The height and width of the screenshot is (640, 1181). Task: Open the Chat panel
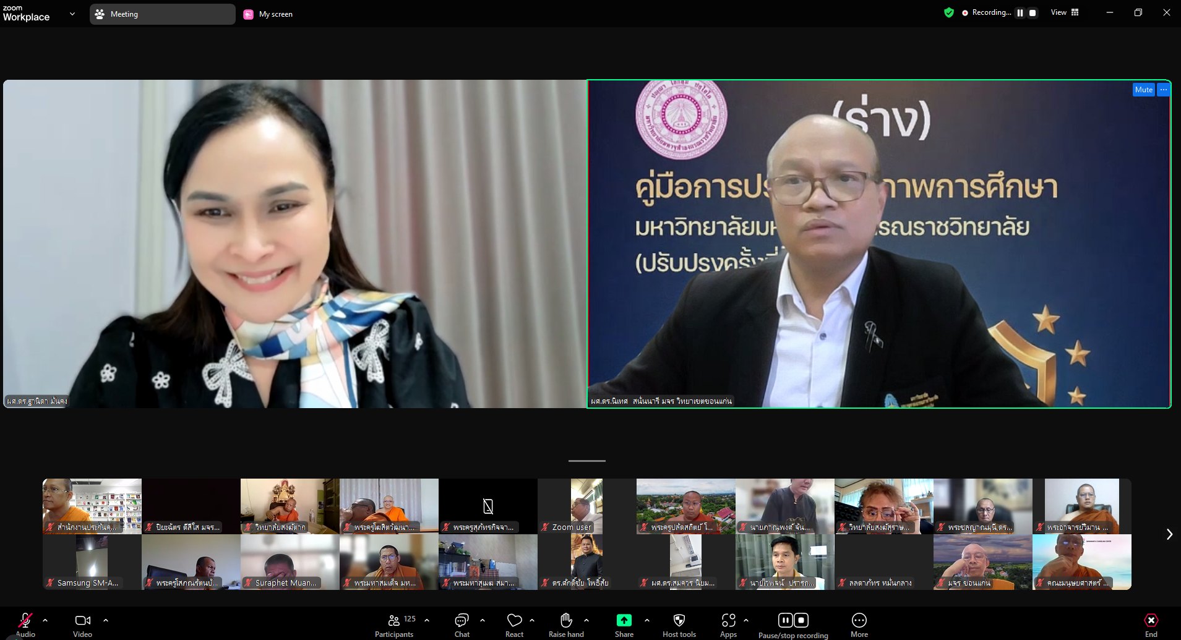pyautogui.click(x=462, y=620)
